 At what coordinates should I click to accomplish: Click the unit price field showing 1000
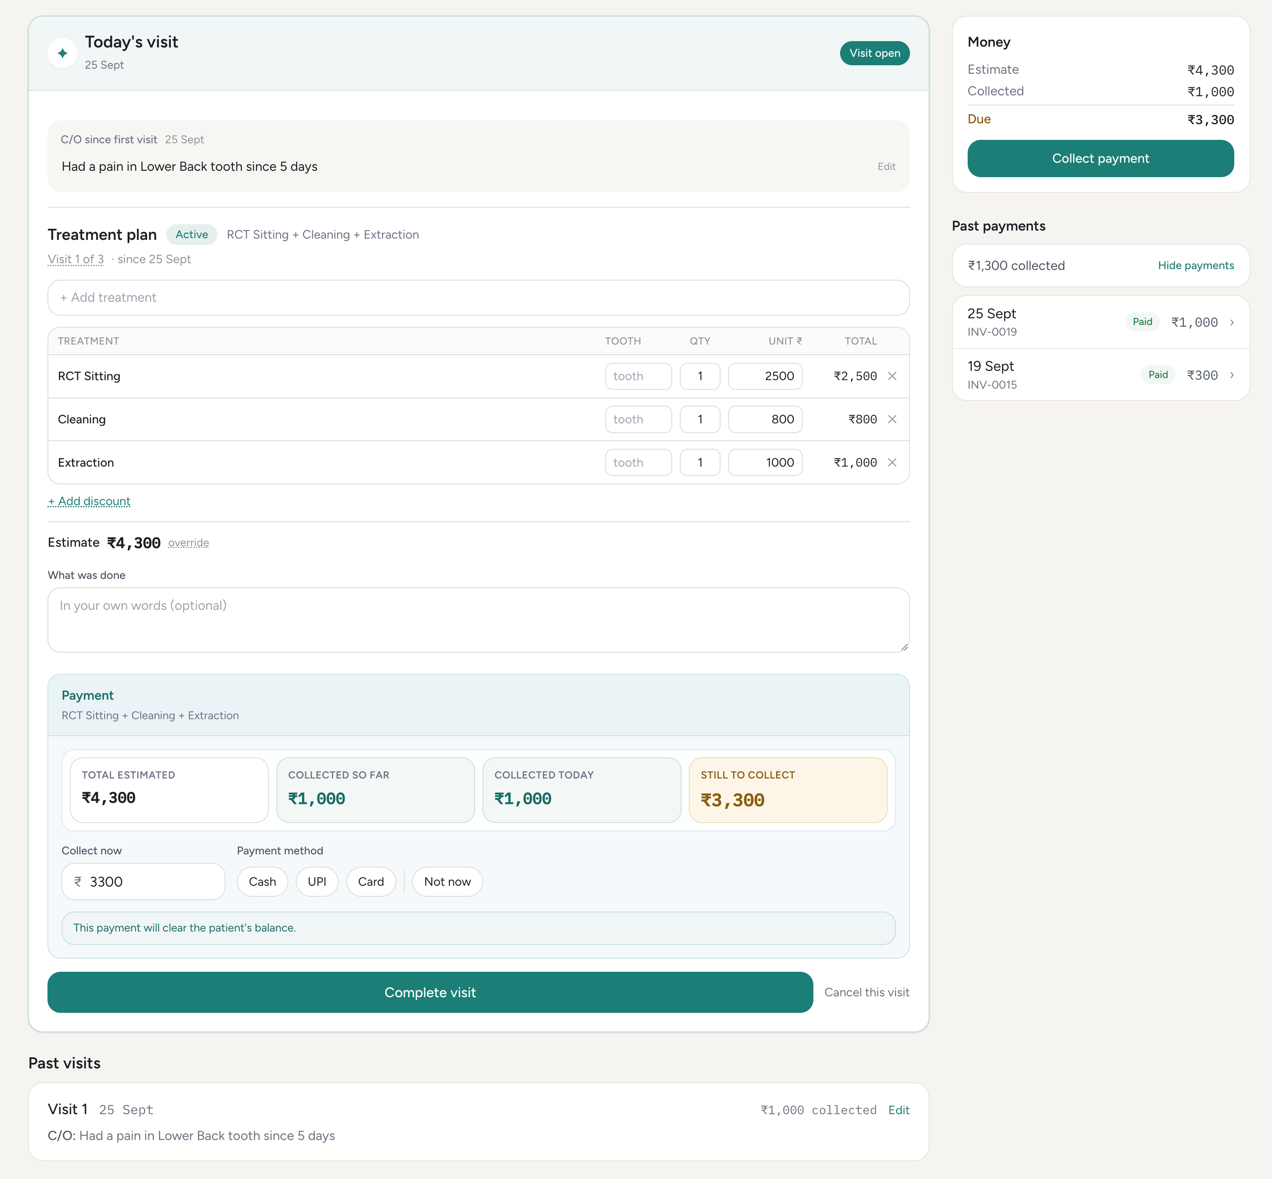(765, 462)
